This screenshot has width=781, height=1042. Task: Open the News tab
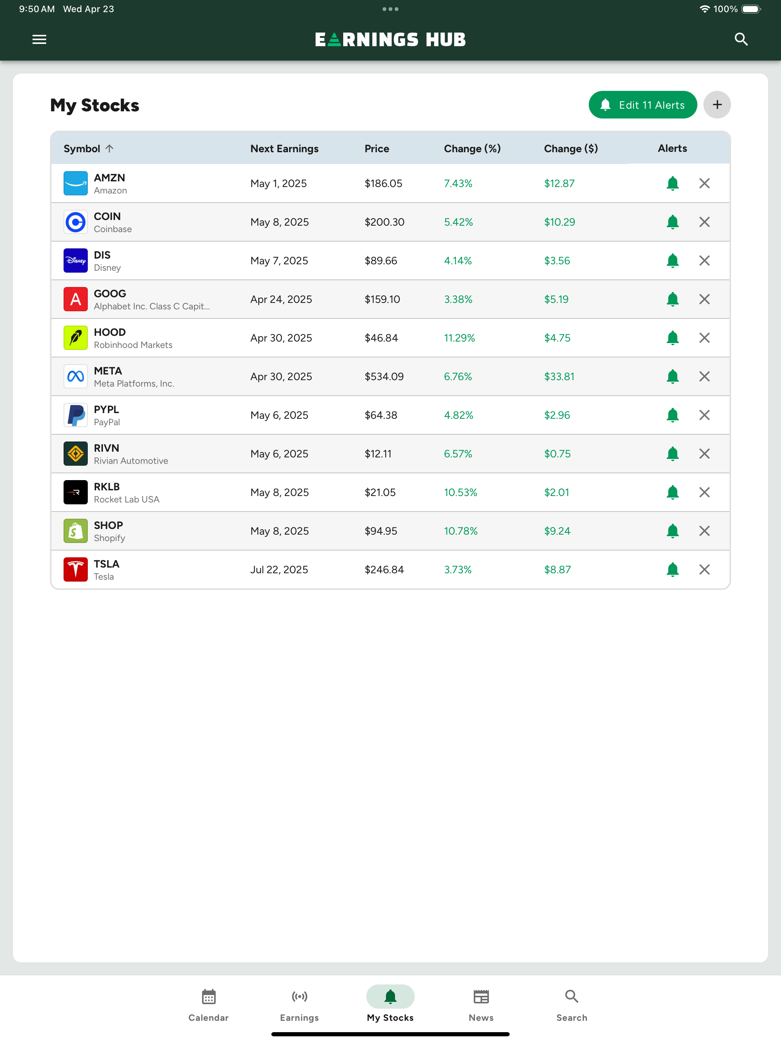point(481,1005)
